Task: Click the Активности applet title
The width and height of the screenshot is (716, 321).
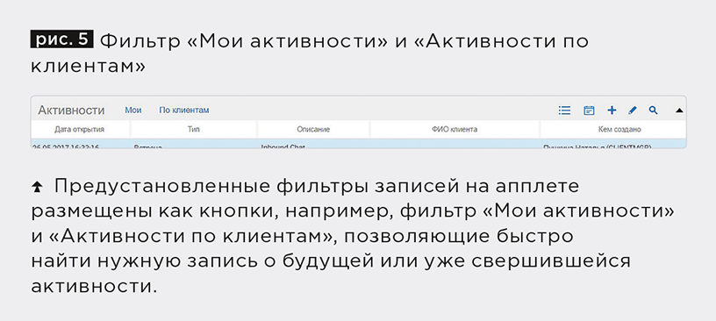Action: (x=71, y=110)
